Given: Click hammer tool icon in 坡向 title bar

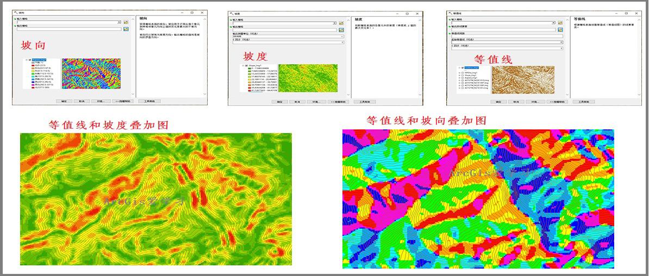Looking at the screenshot, I should 16,12.
